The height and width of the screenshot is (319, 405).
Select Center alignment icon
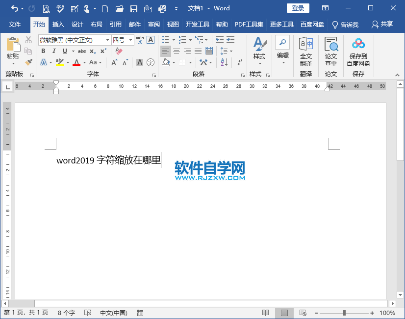click(177, 51)
